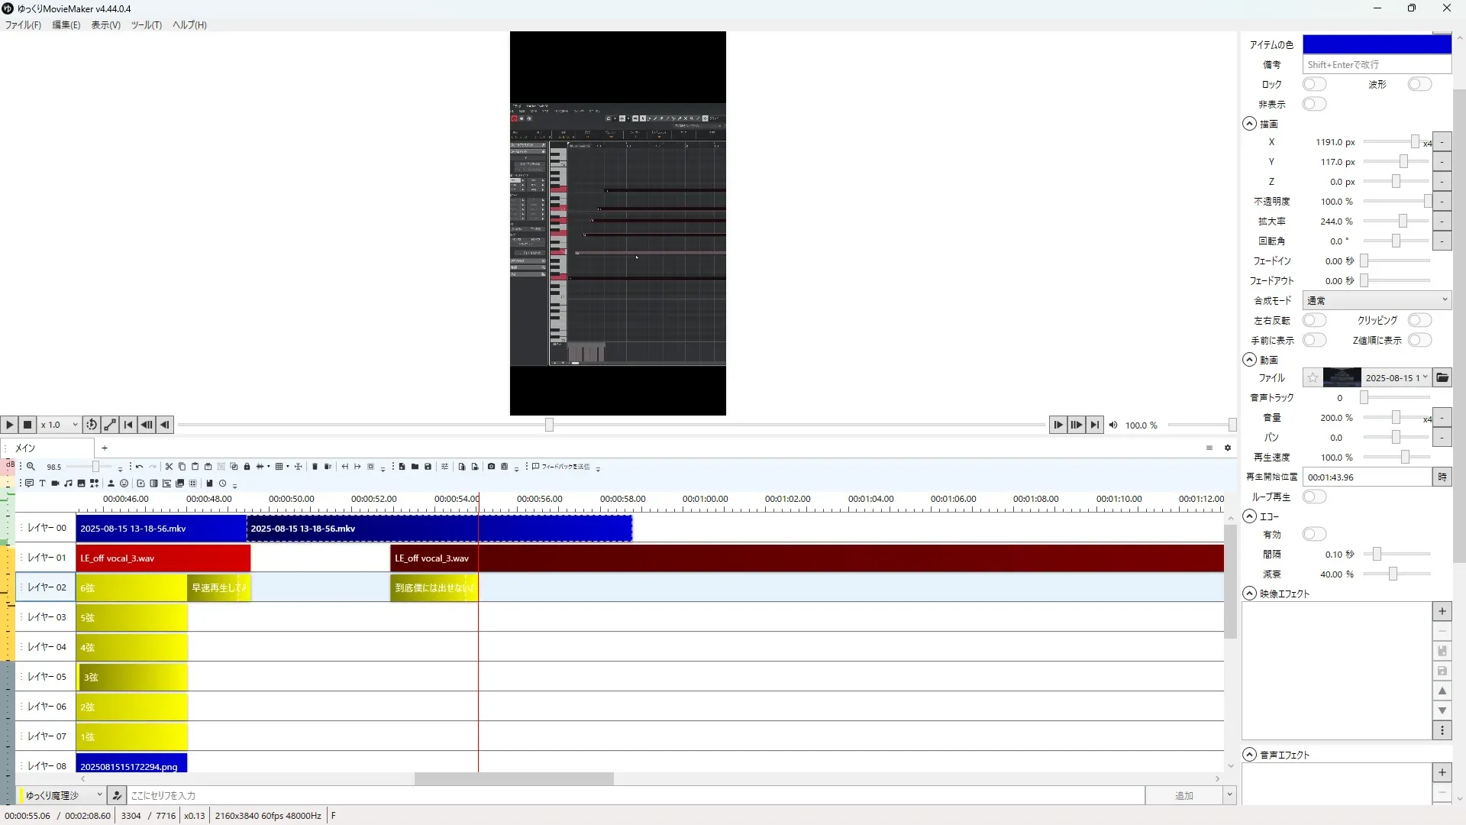The image size is (1466, 825).
Task: Add an audio item with music note icon
Action: tap(68, 484)
